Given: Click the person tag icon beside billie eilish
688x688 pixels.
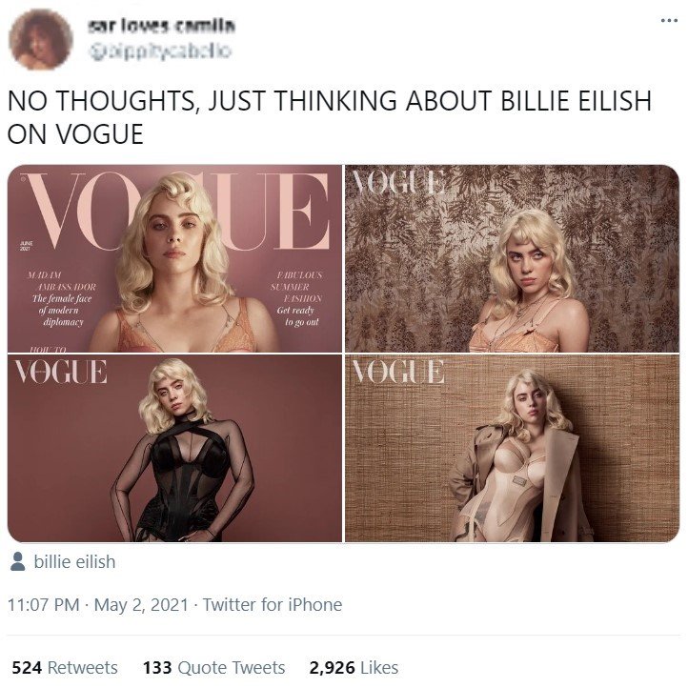Looking at the screenshot, I should [x=17, y=561].
